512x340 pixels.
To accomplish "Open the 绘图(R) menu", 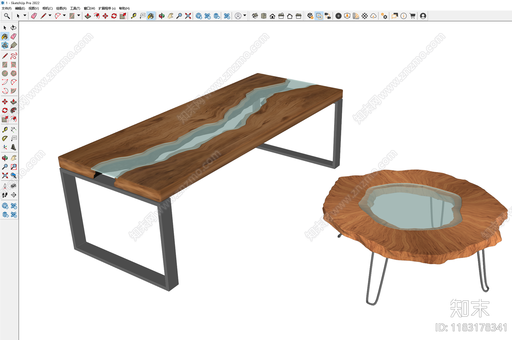I will click(x=61, y=8).
